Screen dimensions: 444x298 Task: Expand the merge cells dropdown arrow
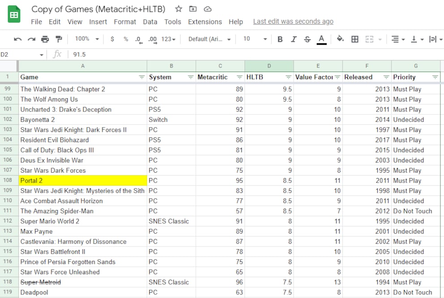[x=380, y=39]
